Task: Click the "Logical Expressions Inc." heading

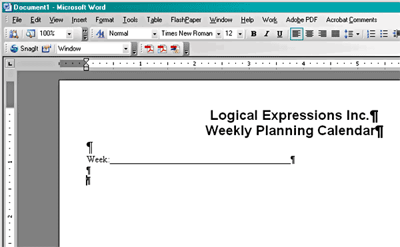Action: point(289,115)
